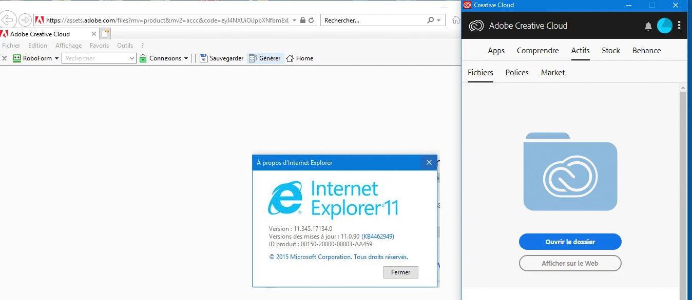Image resolution: width=692 pixels, height=300 pixels.
Task: Click the magnifier search icon
Action: tap(431, 20)
